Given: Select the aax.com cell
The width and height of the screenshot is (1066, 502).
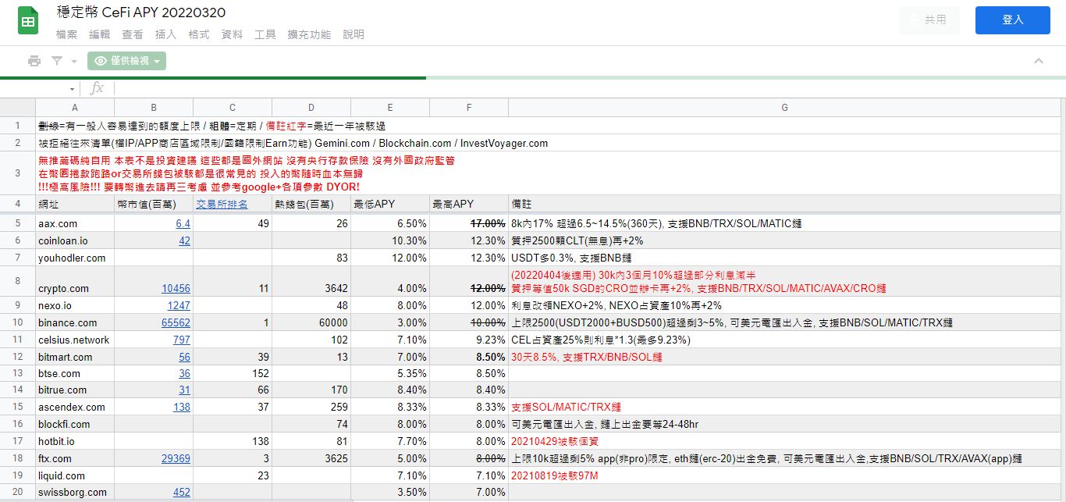Looking at the screenshot, I should tap(75, 223).
